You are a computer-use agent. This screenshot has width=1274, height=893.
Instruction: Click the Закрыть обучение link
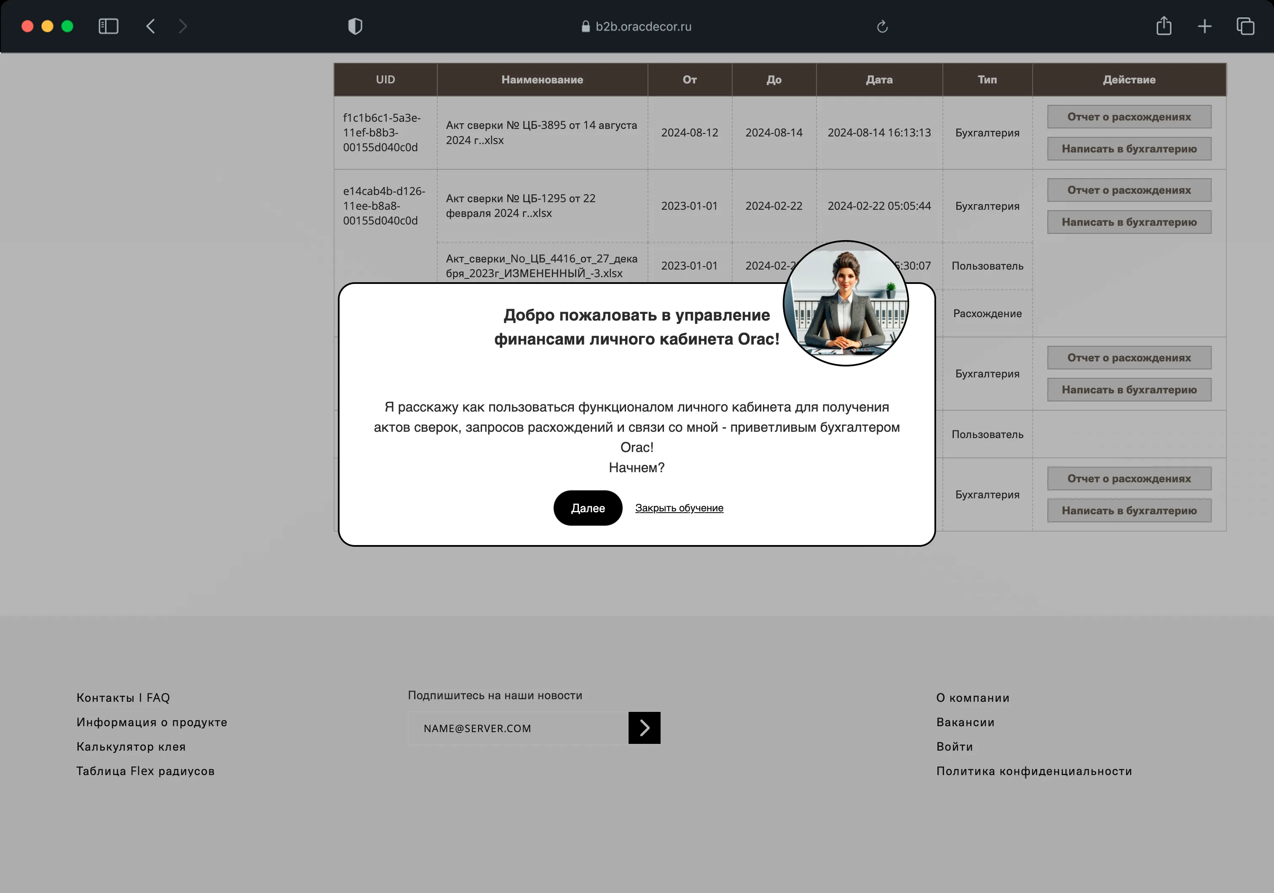679,508
